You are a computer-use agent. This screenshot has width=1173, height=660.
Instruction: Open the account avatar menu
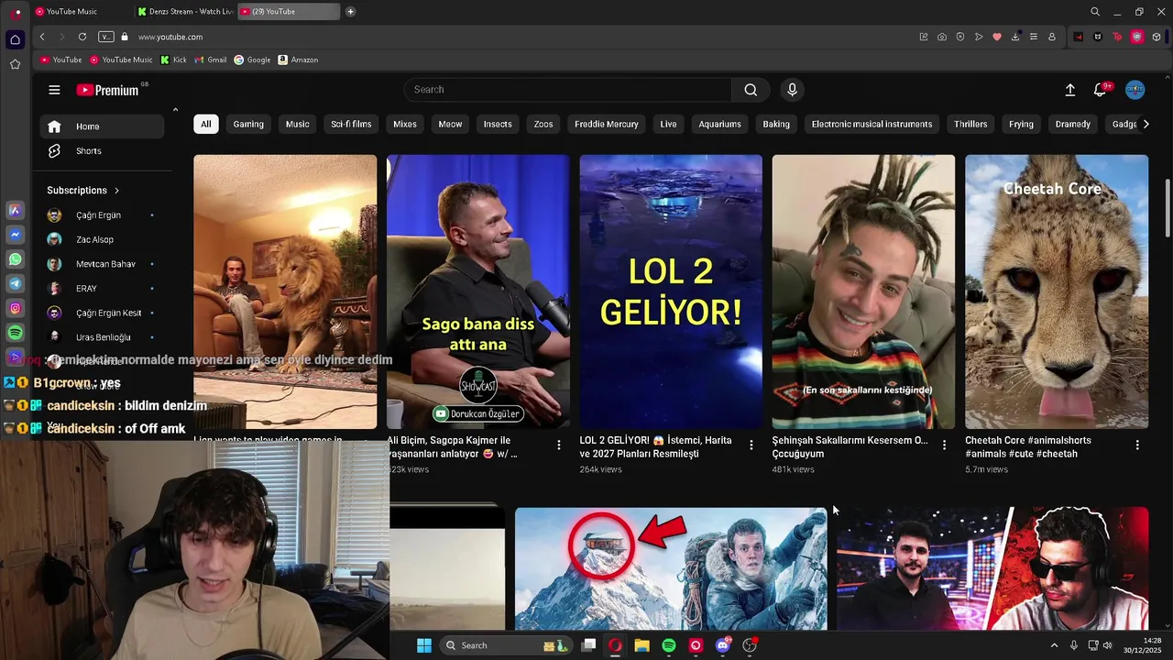pyautogui.click(x=1135, y=89)
